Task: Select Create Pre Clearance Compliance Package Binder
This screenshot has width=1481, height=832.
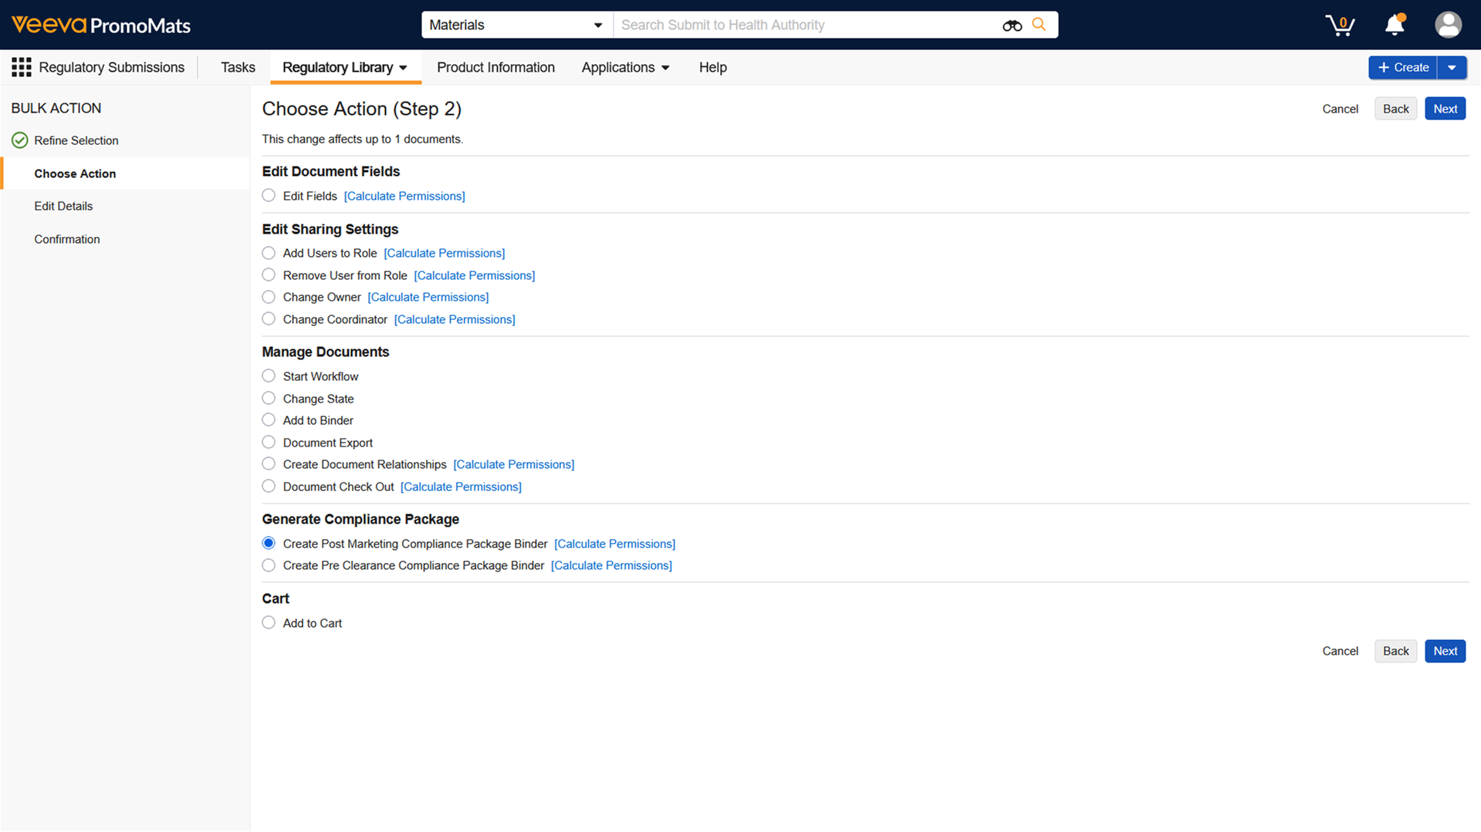Action: pos(269,565)
